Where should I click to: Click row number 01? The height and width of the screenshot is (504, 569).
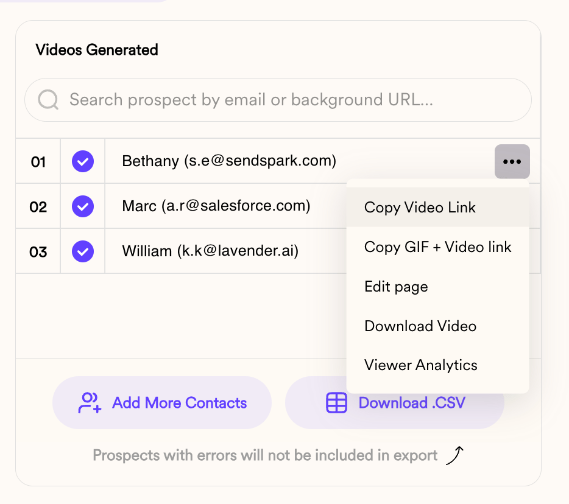[38, 162]
